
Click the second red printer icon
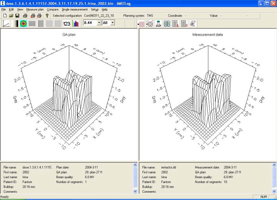(39, 16)
